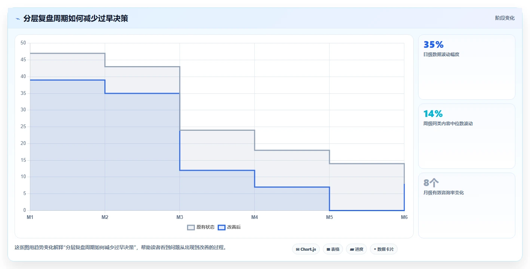Image resolution: width=530 pixels, height=269 pixels.
Task: Click the icon inside the 数据卡片 tag
Action: click(x=375, y=249)
